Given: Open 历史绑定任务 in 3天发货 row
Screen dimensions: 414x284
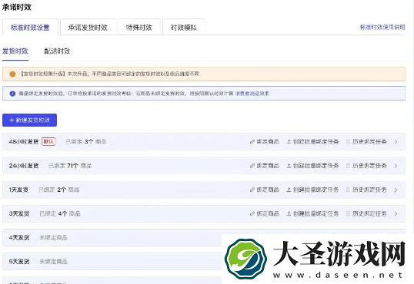Looking at the screenshot, I should point(366,213).
